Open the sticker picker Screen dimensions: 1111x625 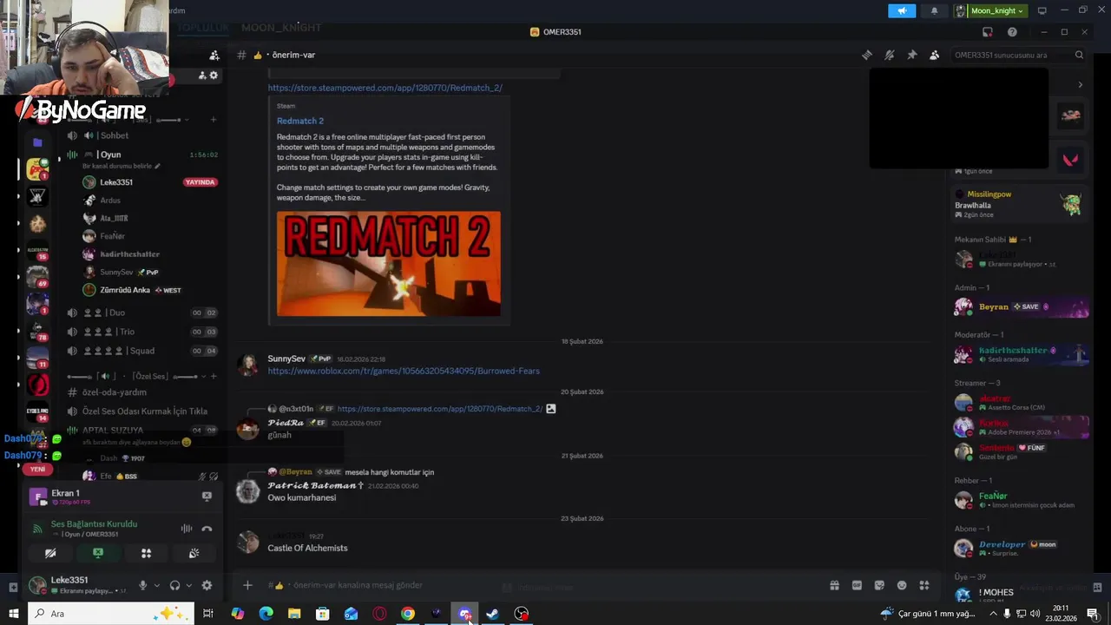click(879, 585)
